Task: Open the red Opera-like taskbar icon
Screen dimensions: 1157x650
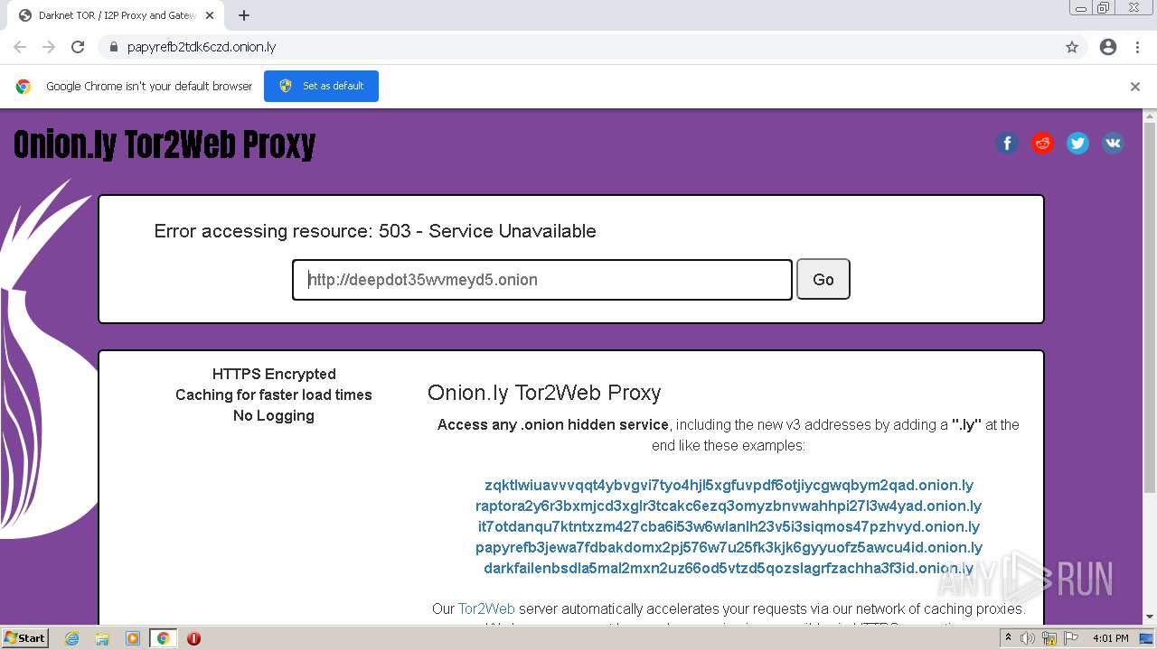Action: pyautogui.click(x=193, y=638)
